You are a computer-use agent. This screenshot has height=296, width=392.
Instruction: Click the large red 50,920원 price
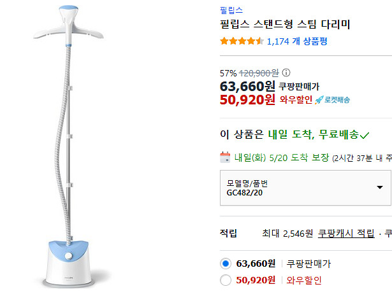pyautogui.click(x=247, y=99)
